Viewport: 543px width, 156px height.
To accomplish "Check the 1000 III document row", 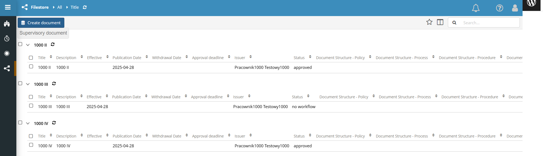I will 31,106.
